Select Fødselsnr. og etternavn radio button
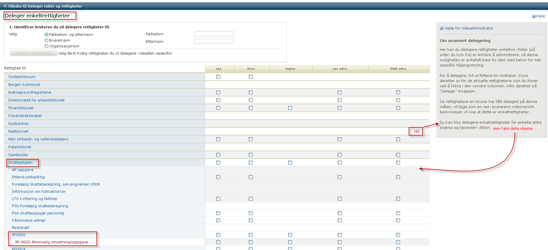548x250 pixels. 46,34
